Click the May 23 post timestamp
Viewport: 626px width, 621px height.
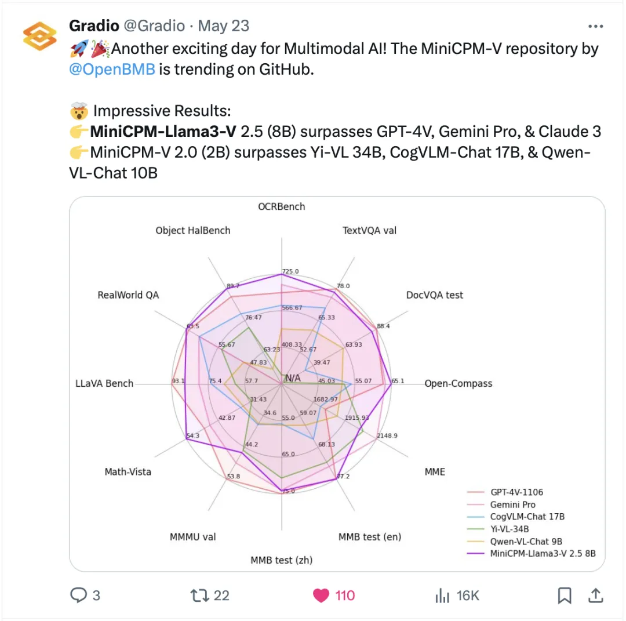coord(224,26)
